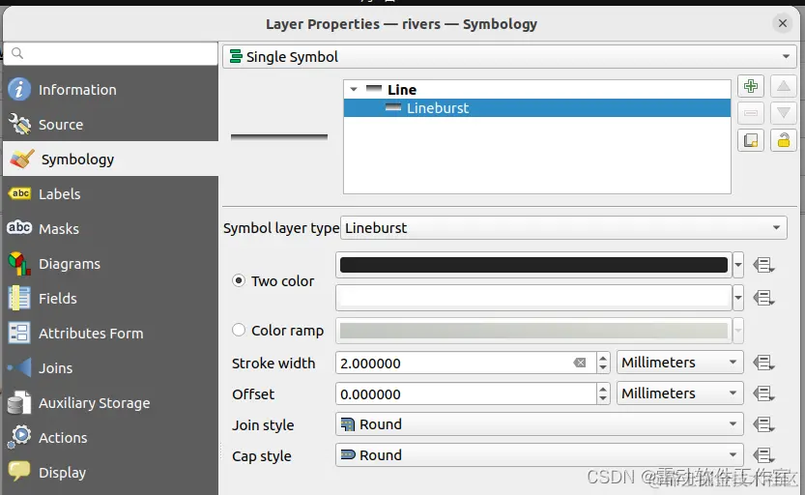Click the Information sidebar icon

[x=19, y=89]
